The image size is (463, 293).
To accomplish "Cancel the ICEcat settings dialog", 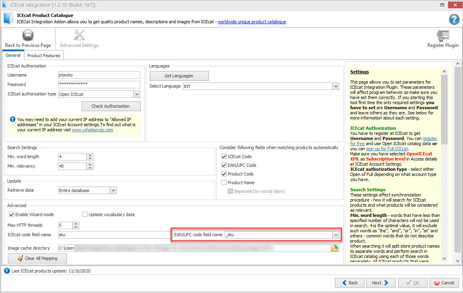I will [x=444, y=283].
